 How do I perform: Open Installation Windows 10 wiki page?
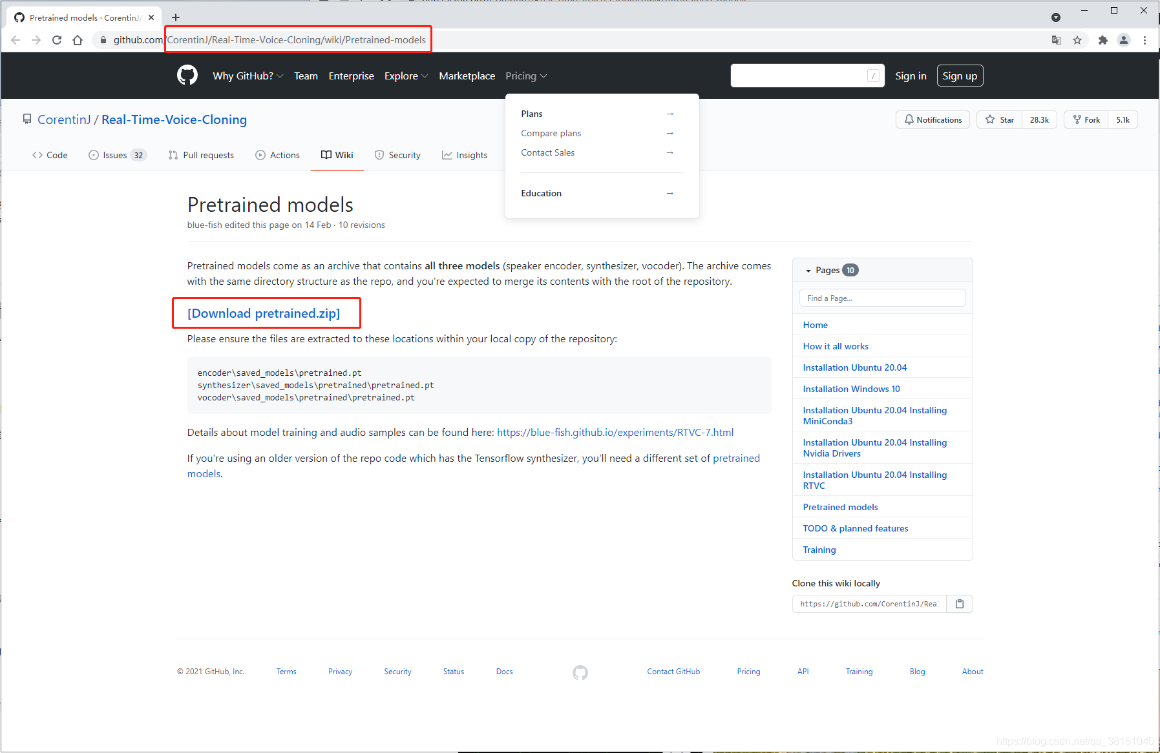851,389
